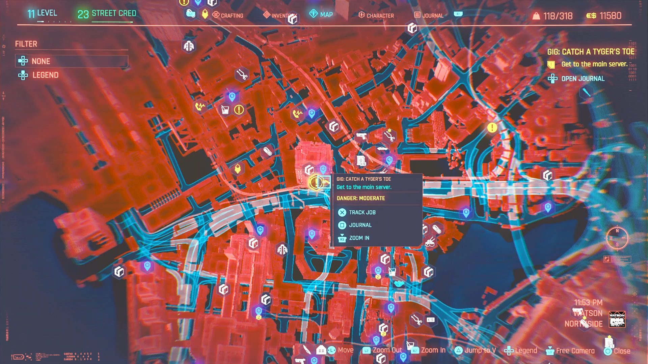Click the 'FILTER' heading

[26, 44]
